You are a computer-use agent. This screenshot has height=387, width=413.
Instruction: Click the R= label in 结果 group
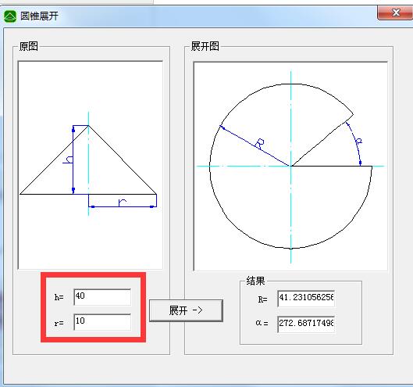tap(262, 299)
